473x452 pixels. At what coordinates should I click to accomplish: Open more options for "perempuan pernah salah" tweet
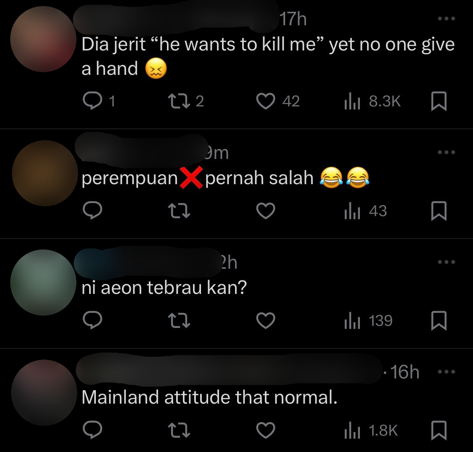(447, 152)
